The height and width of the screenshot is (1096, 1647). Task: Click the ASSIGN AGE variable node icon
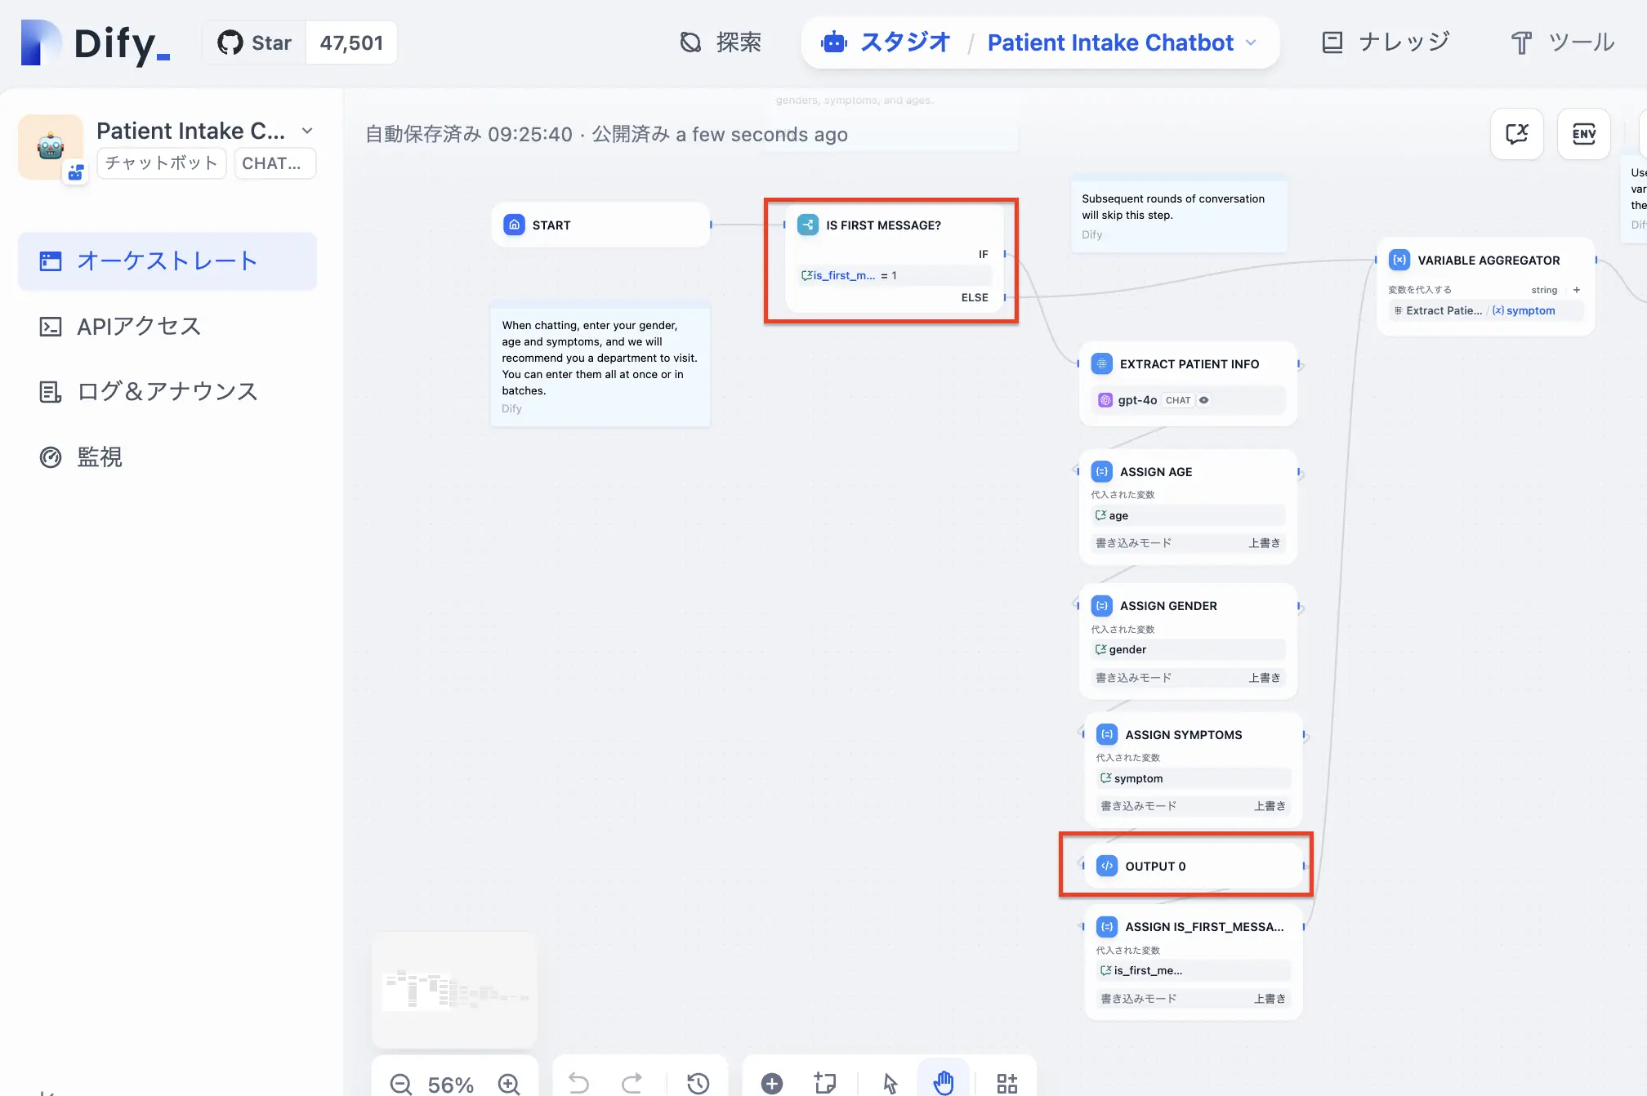pyautogui.click(x=1102, y=471)
